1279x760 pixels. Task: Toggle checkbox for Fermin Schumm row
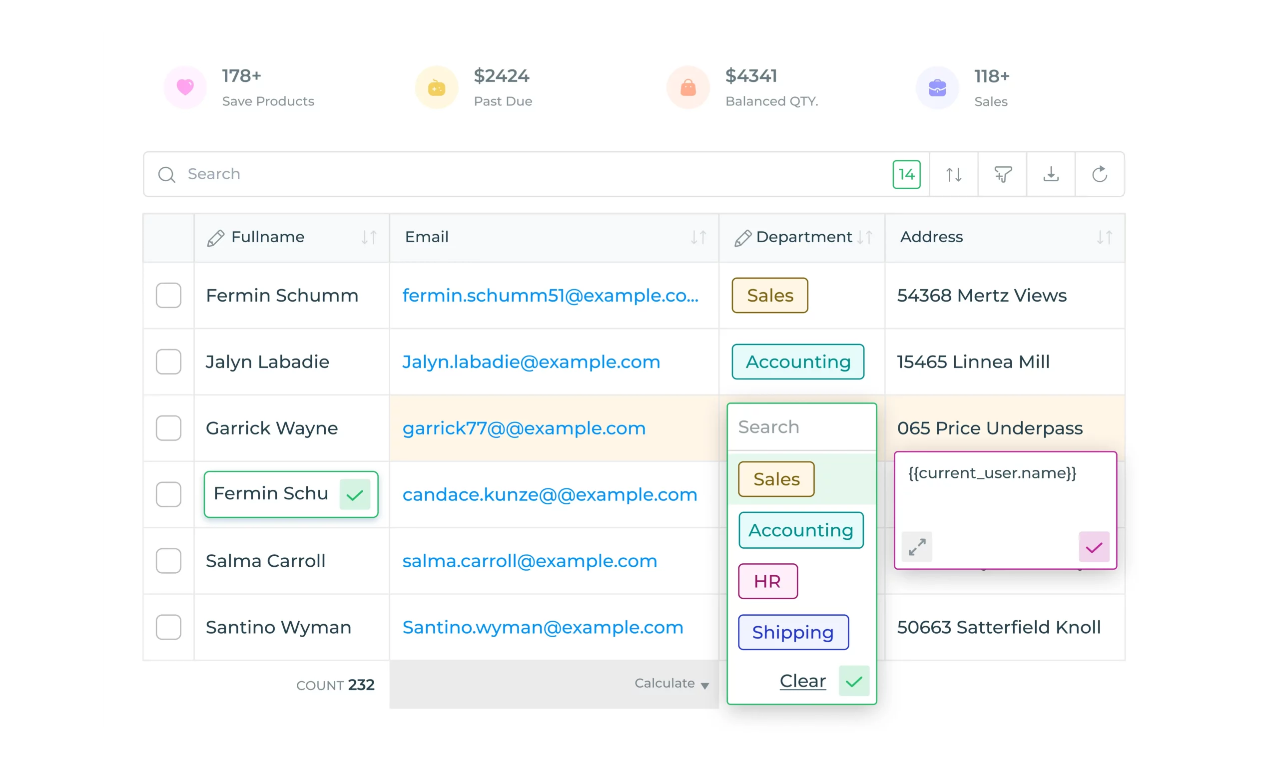coord(168,295)
